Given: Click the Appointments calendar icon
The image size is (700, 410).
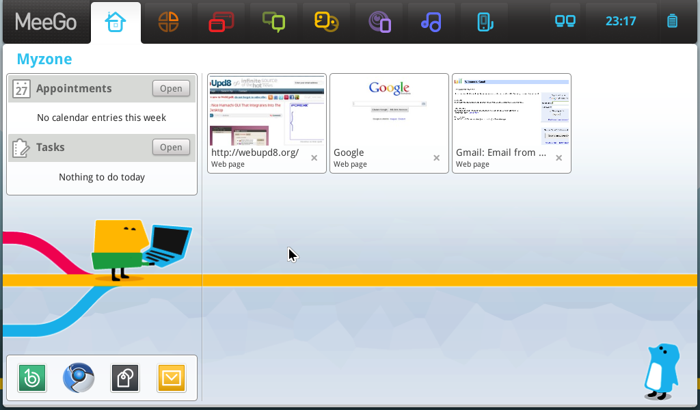Looking at the screenshot, I should (21, 89).
